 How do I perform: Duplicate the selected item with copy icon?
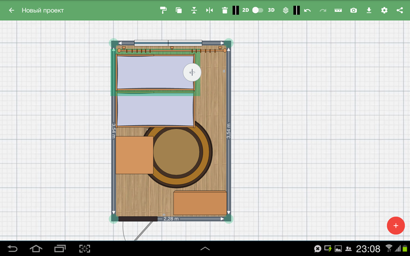click(178, 10)
